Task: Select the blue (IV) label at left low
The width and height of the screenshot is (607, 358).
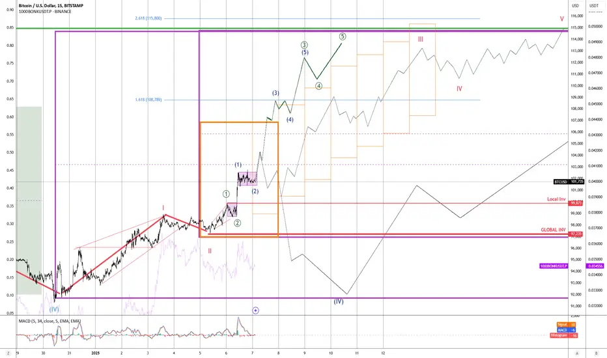Action: (x=54, y=309)
